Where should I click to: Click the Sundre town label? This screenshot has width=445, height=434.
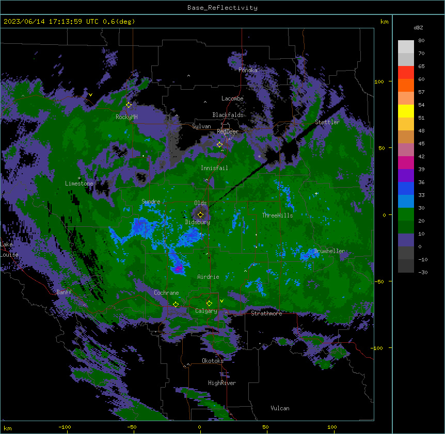[x=151, y=202]
